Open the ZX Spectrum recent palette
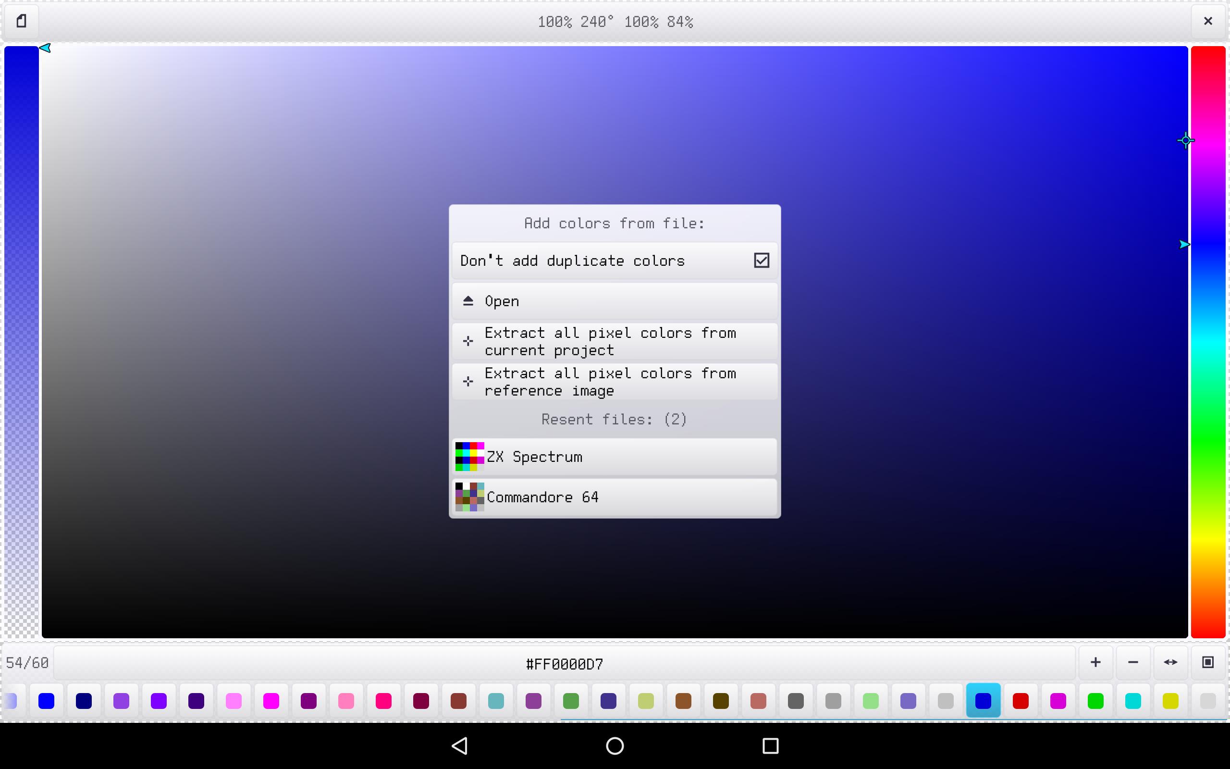This screenshot has height=769, width=1230. pos(615,457)
